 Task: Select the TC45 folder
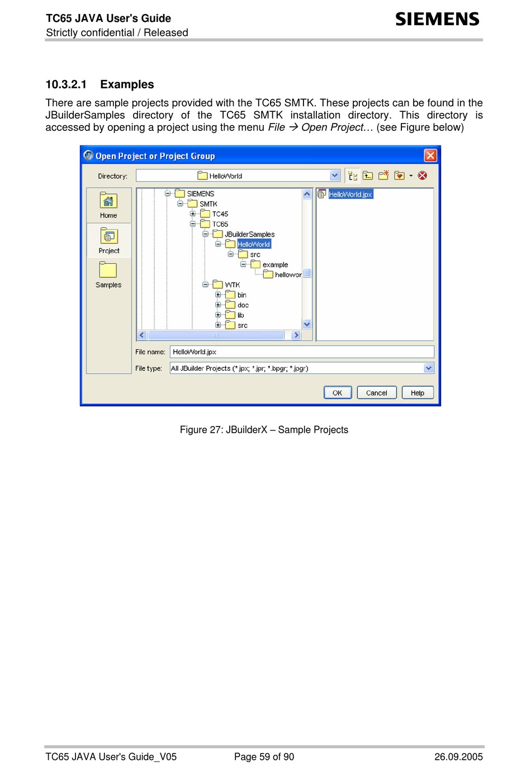215,214
